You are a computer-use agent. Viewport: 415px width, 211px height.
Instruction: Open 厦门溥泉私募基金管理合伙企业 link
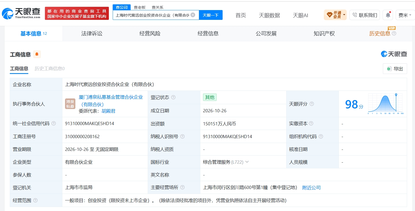click(x=110, y=101)
